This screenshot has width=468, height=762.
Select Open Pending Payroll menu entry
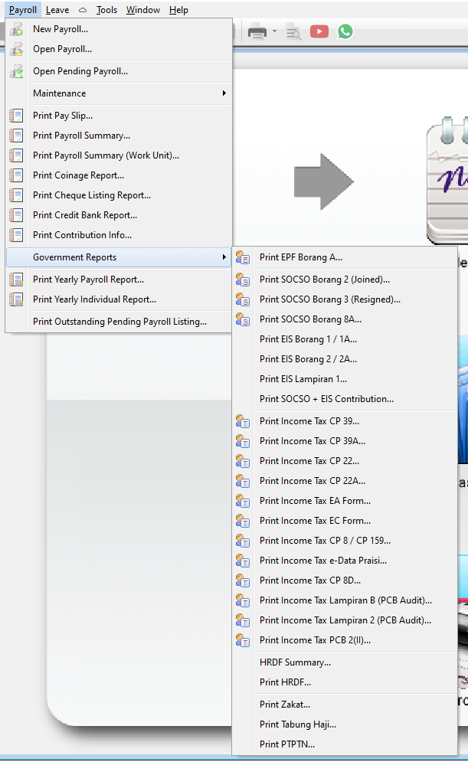point(80,71)
